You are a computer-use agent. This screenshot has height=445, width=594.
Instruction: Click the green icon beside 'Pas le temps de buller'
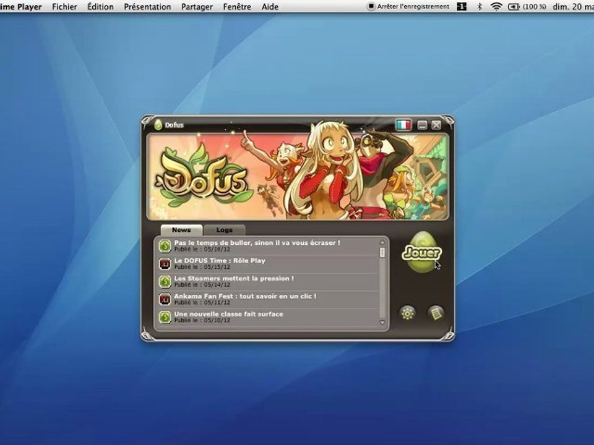pyautogui.click(x=165, y=246)
